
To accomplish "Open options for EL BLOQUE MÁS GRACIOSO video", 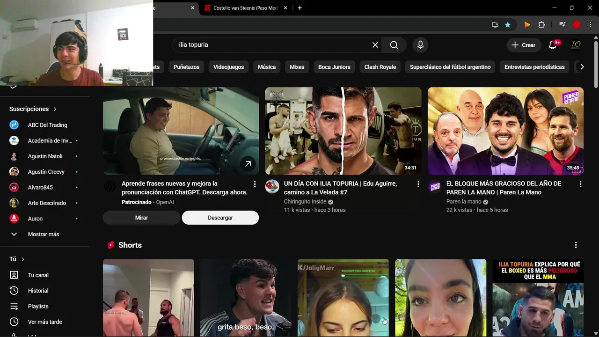I will pos(580,184).
